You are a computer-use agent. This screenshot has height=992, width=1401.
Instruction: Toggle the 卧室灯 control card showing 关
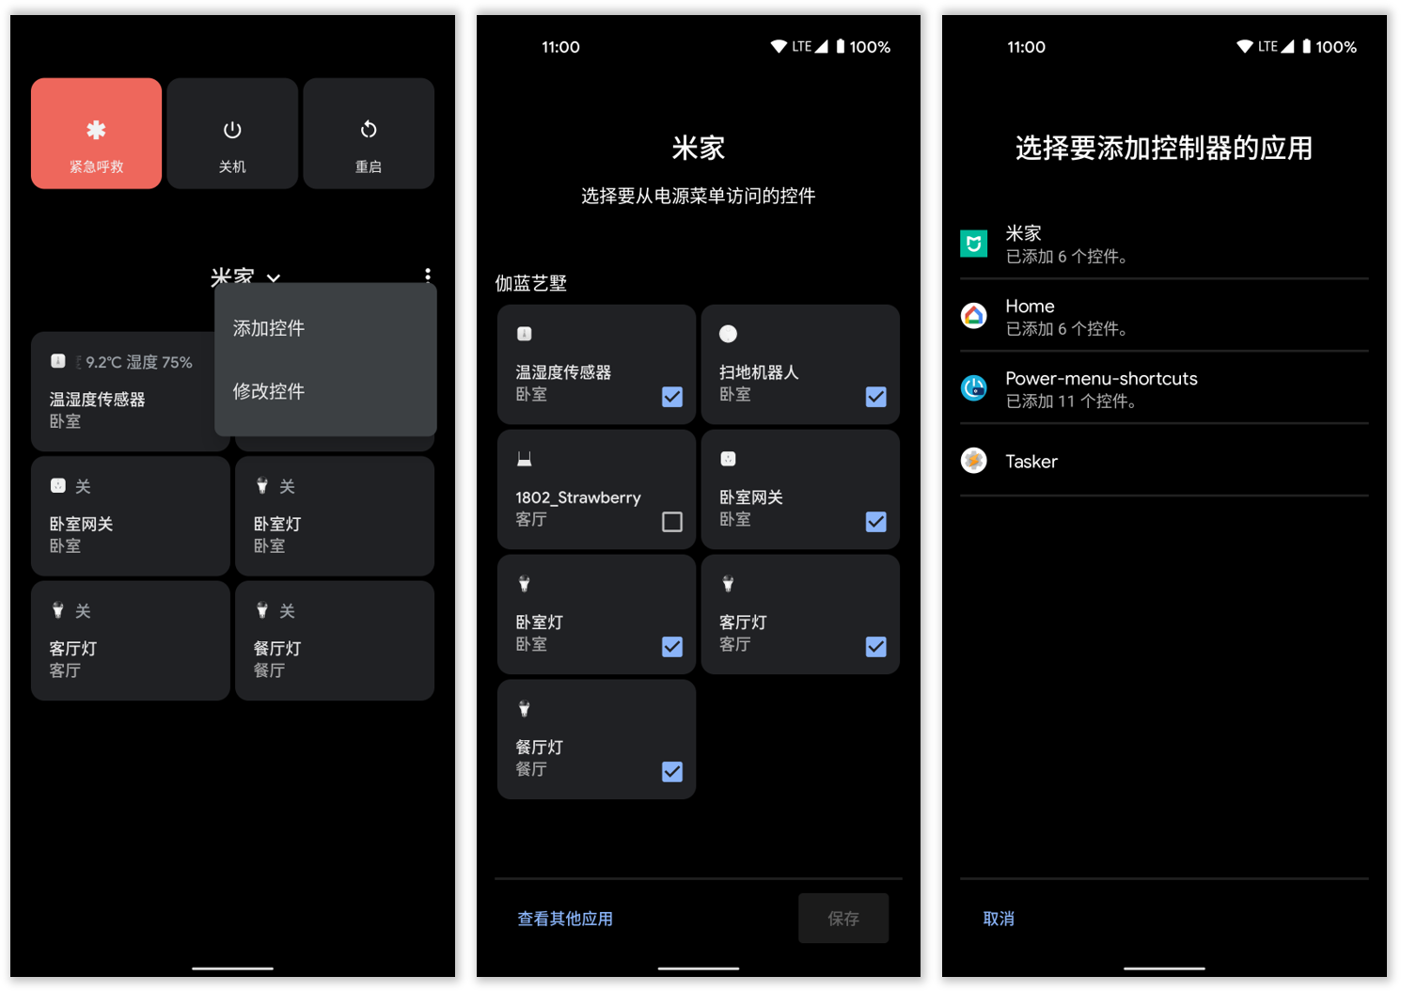click(335, 516)
